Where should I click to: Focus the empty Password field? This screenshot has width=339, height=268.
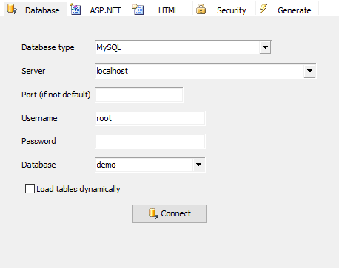tap(150, 141)
